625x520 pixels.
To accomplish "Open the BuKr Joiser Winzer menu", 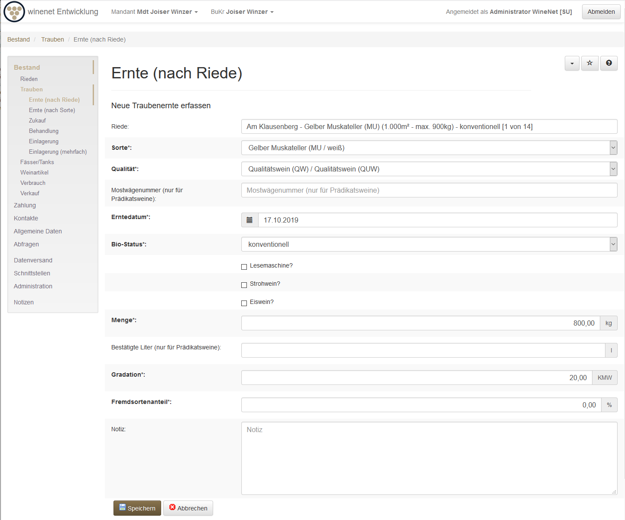I will (x=242, y=12).
